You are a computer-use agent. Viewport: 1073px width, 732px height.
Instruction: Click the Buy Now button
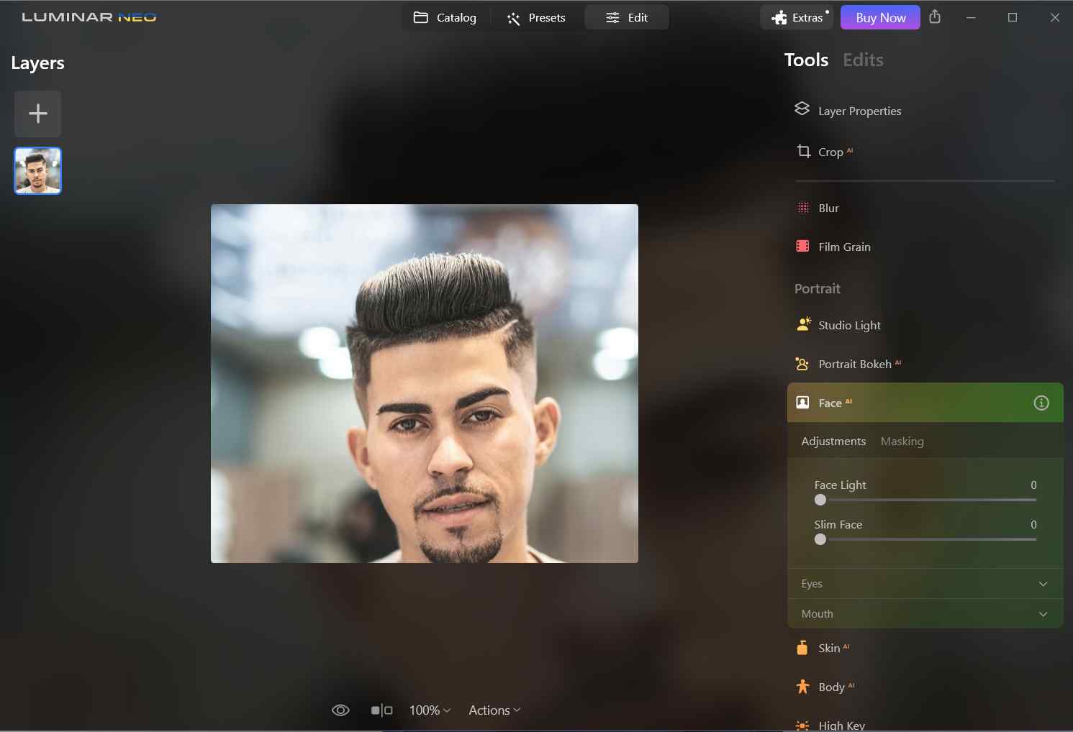[879, 17]
